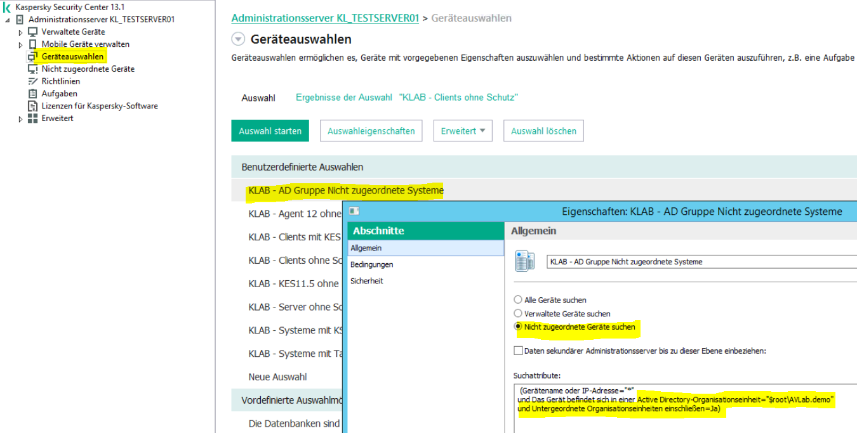The height and width of the screenshot is (433, 857).
Task: Select Alle Geräte suchen radio button
Action: click(x=518, y=300)
